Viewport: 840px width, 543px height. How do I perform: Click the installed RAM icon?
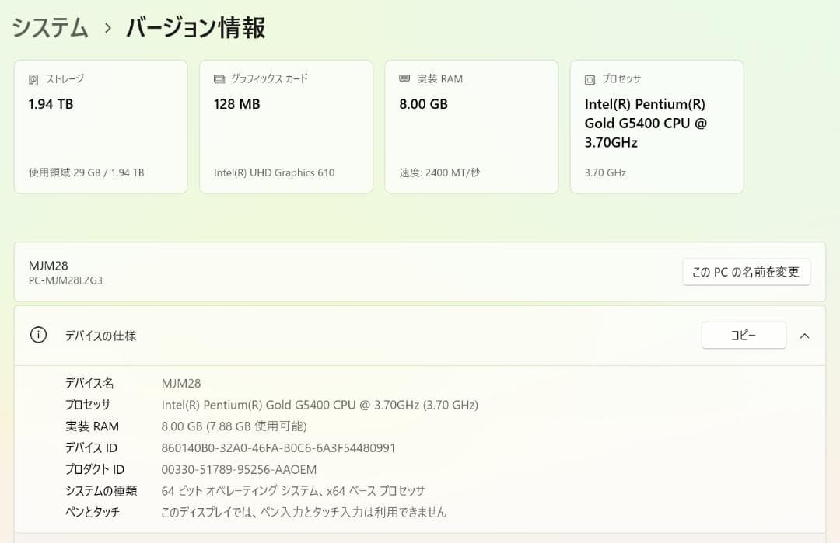coord(404,78)
